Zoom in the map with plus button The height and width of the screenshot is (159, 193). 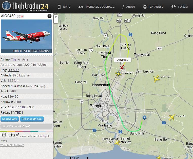(x=56, y=17)
